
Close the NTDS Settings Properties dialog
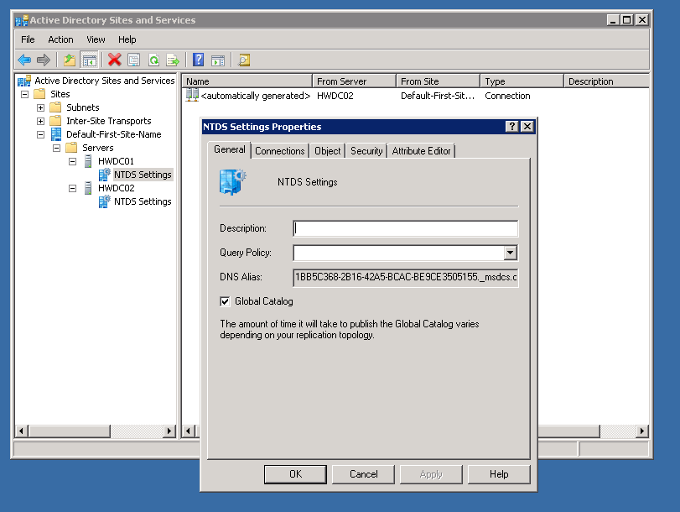tap(527, 127)
